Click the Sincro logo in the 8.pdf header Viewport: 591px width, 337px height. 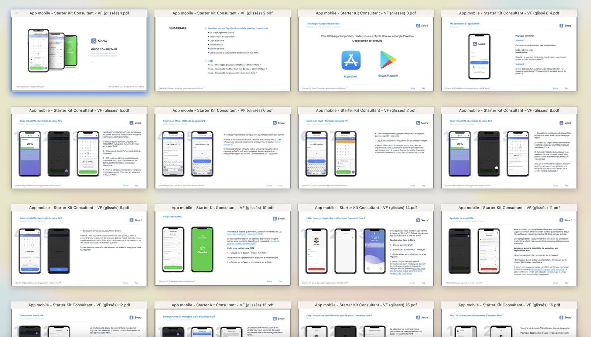(566, 123)
